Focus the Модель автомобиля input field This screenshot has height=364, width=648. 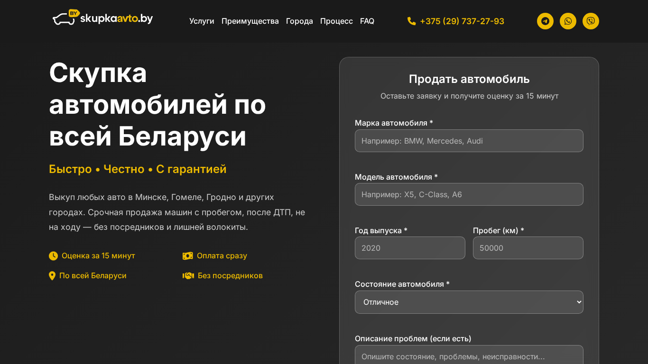tap(469, 194)
